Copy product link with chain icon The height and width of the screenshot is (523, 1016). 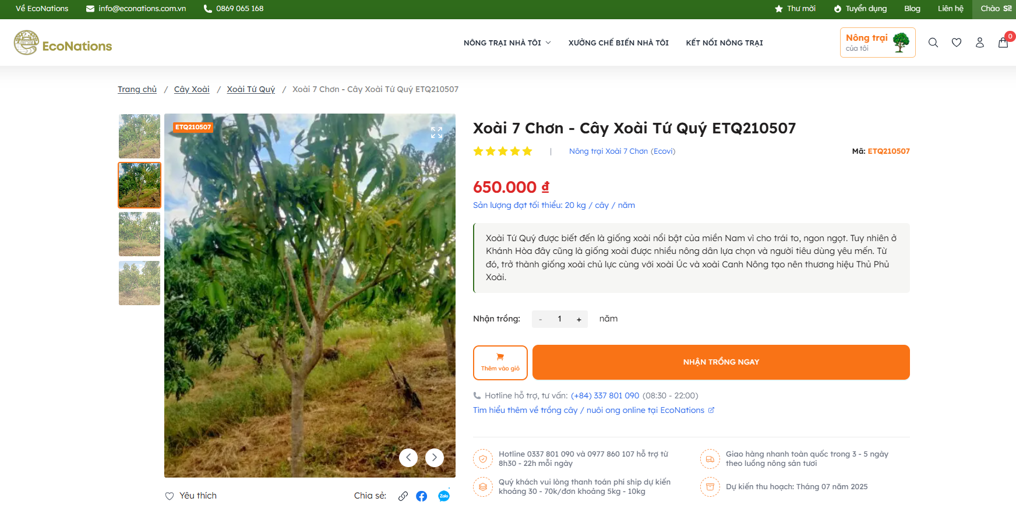[403, 496]
